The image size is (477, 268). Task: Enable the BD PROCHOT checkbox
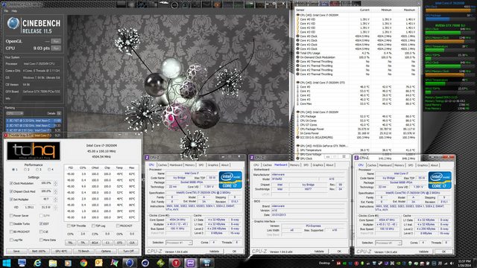(11, 232)
